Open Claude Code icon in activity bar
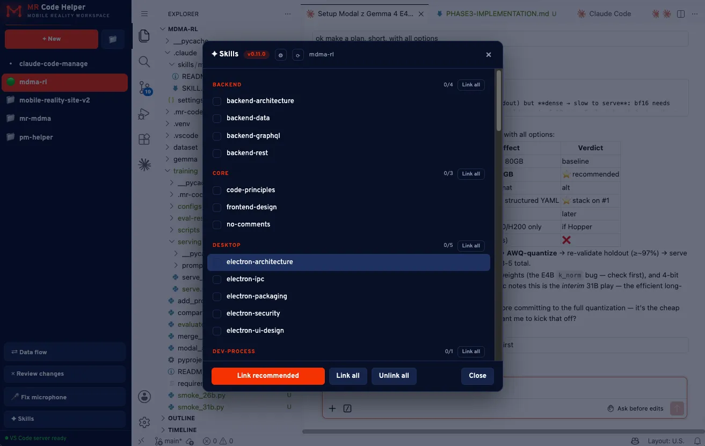 [x=144, y=165]
